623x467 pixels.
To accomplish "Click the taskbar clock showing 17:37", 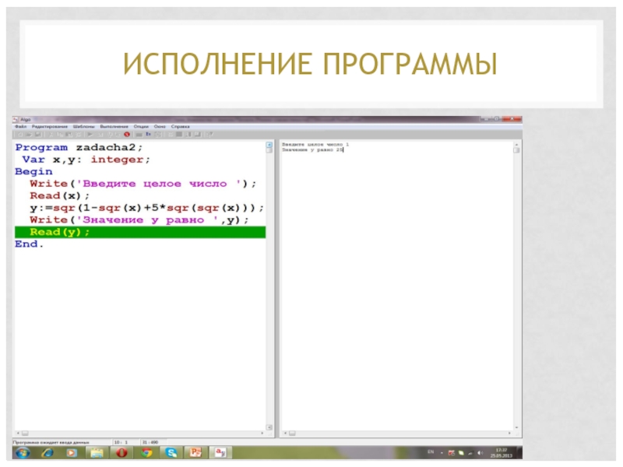I will point(502,453).
